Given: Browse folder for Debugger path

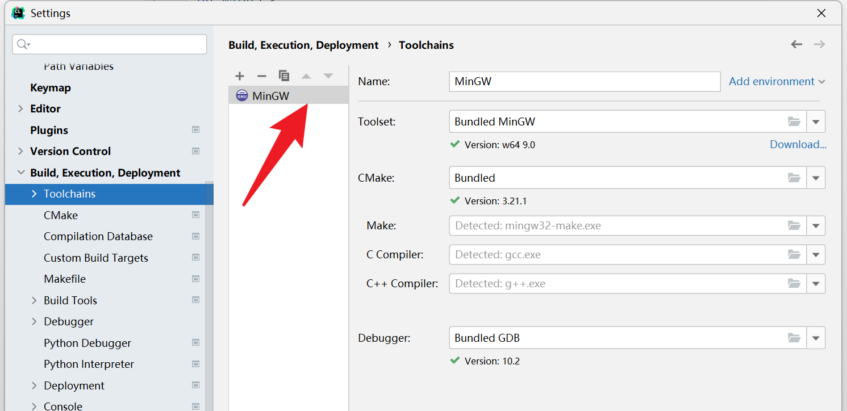Looking at the screenshot, I should point(794,338).
